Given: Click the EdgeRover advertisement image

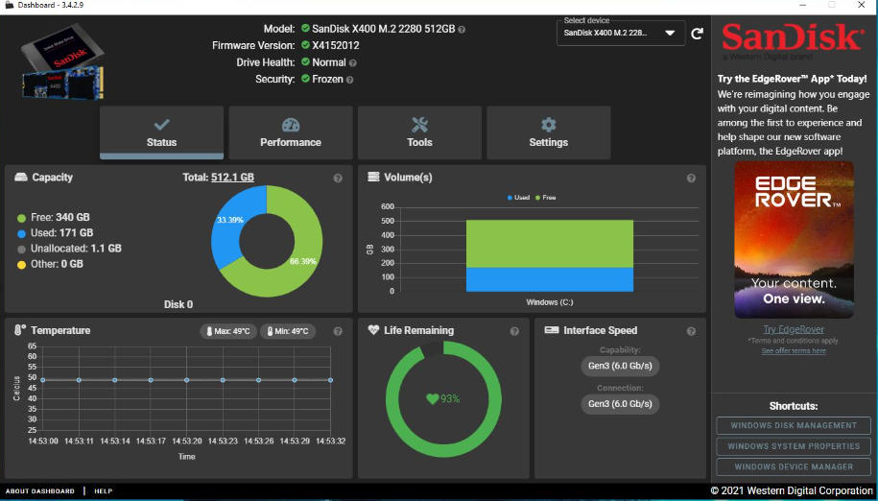Looking at the screenshot, I should tap(794, 240).
